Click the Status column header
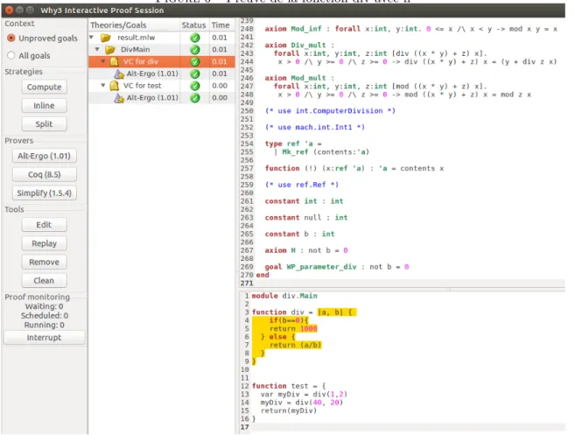 click(x=194, y=25)
